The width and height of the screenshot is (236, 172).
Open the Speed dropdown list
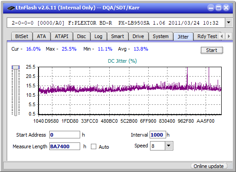[x=169, y=146]
